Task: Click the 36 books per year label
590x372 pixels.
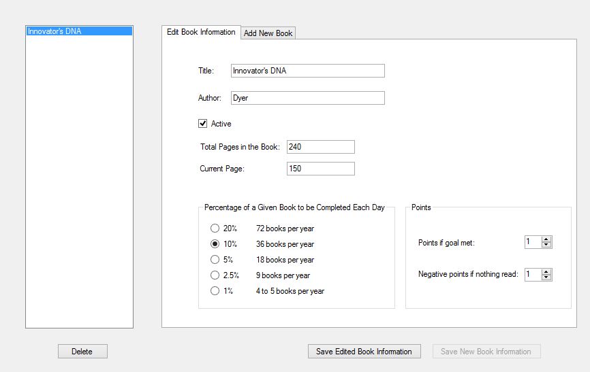Action: pos(285,244)
